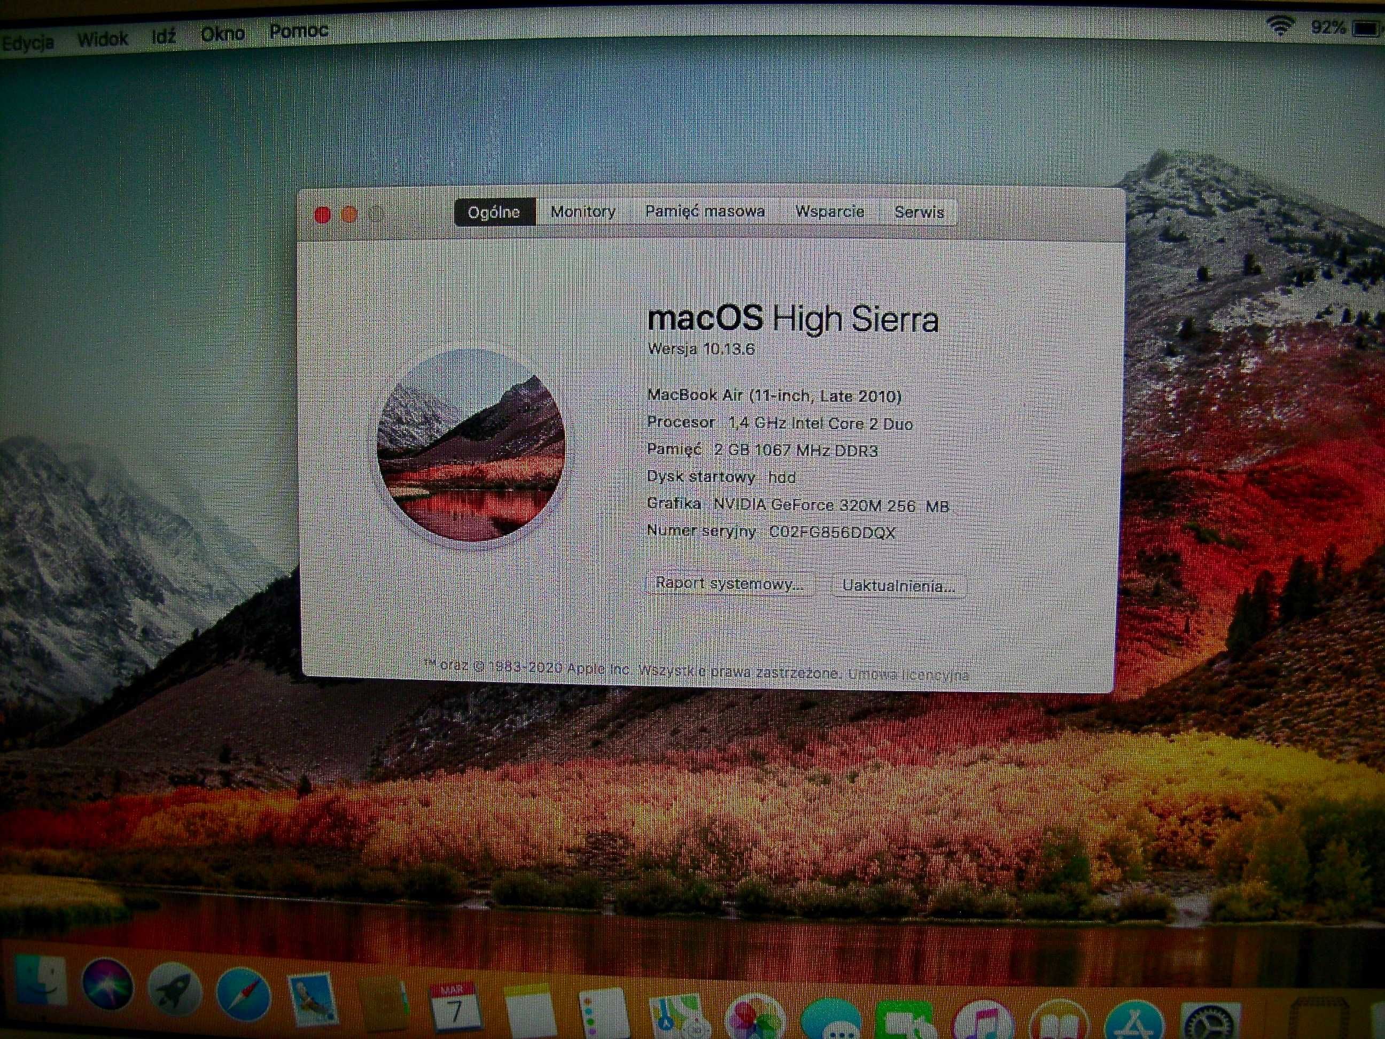
Task: Minimize window with the orange button
Action: point(349,215)
